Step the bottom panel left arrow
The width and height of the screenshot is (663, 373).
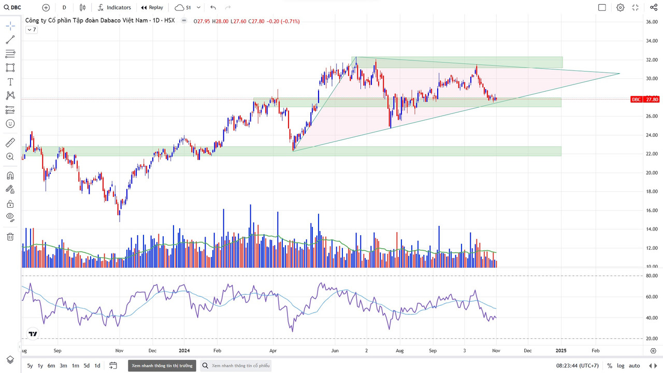(x=651, y=366)
